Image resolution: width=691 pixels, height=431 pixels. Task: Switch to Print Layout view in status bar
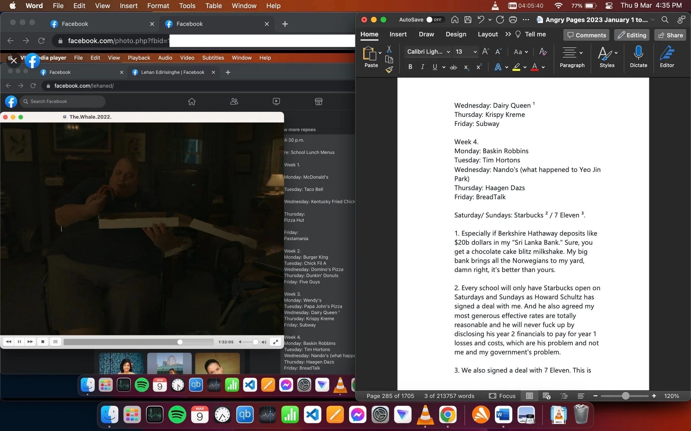529,396
